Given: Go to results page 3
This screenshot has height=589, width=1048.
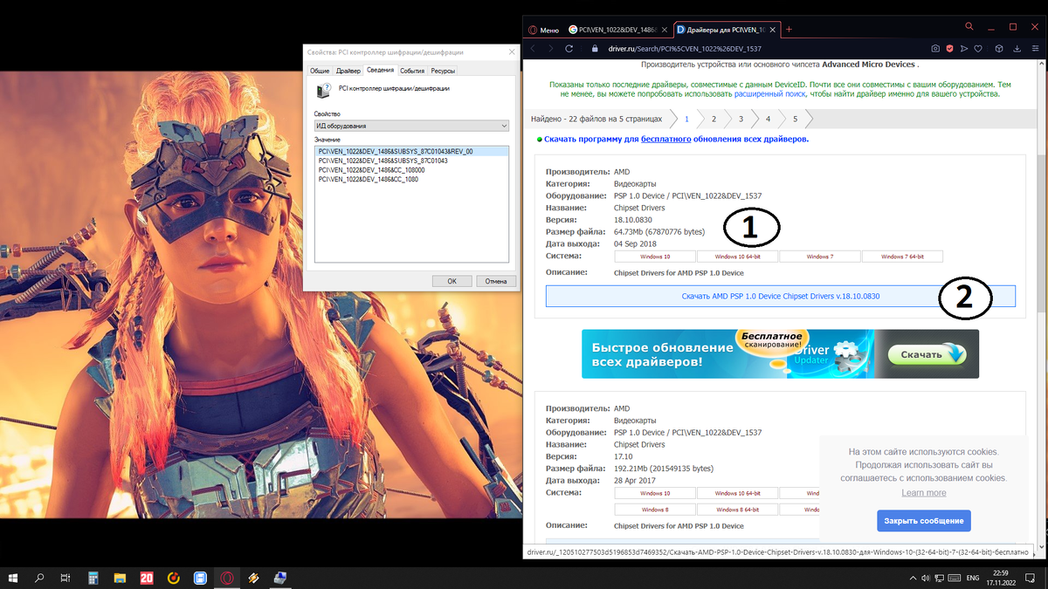Looking at the screenshot, I should pyautogui.click(x=741, y=118).
